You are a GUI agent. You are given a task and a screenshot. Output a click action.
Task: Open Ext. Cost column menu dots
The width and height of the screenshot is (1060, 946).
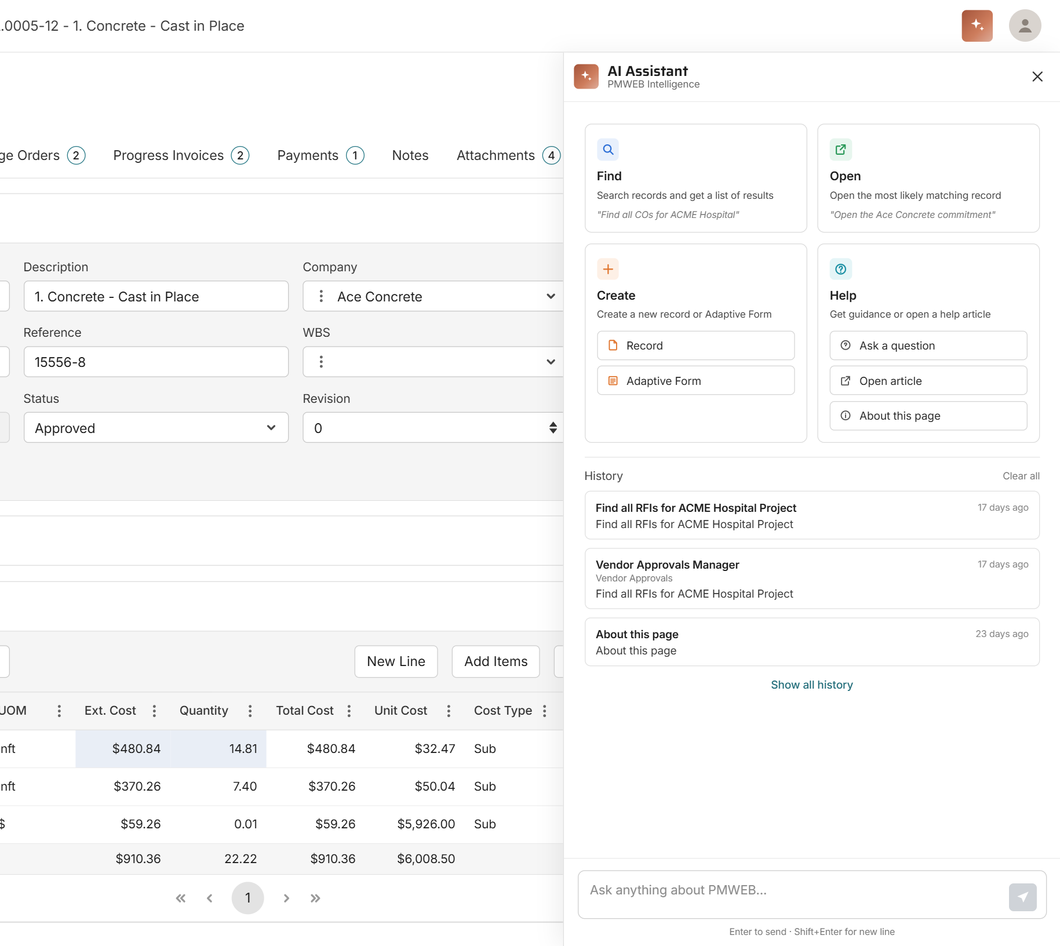[x=154, y=711]
